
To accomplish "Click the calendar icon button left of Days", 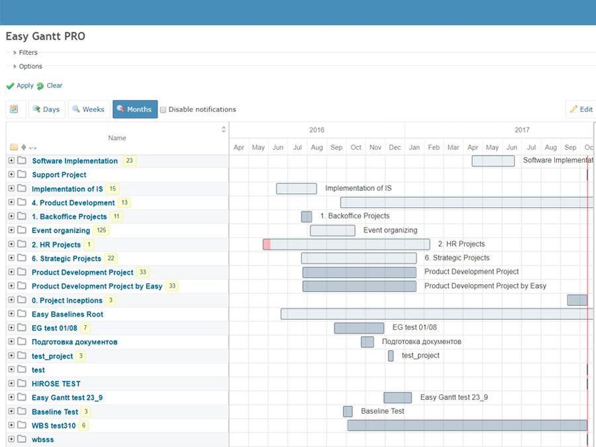I will point(15,109).
